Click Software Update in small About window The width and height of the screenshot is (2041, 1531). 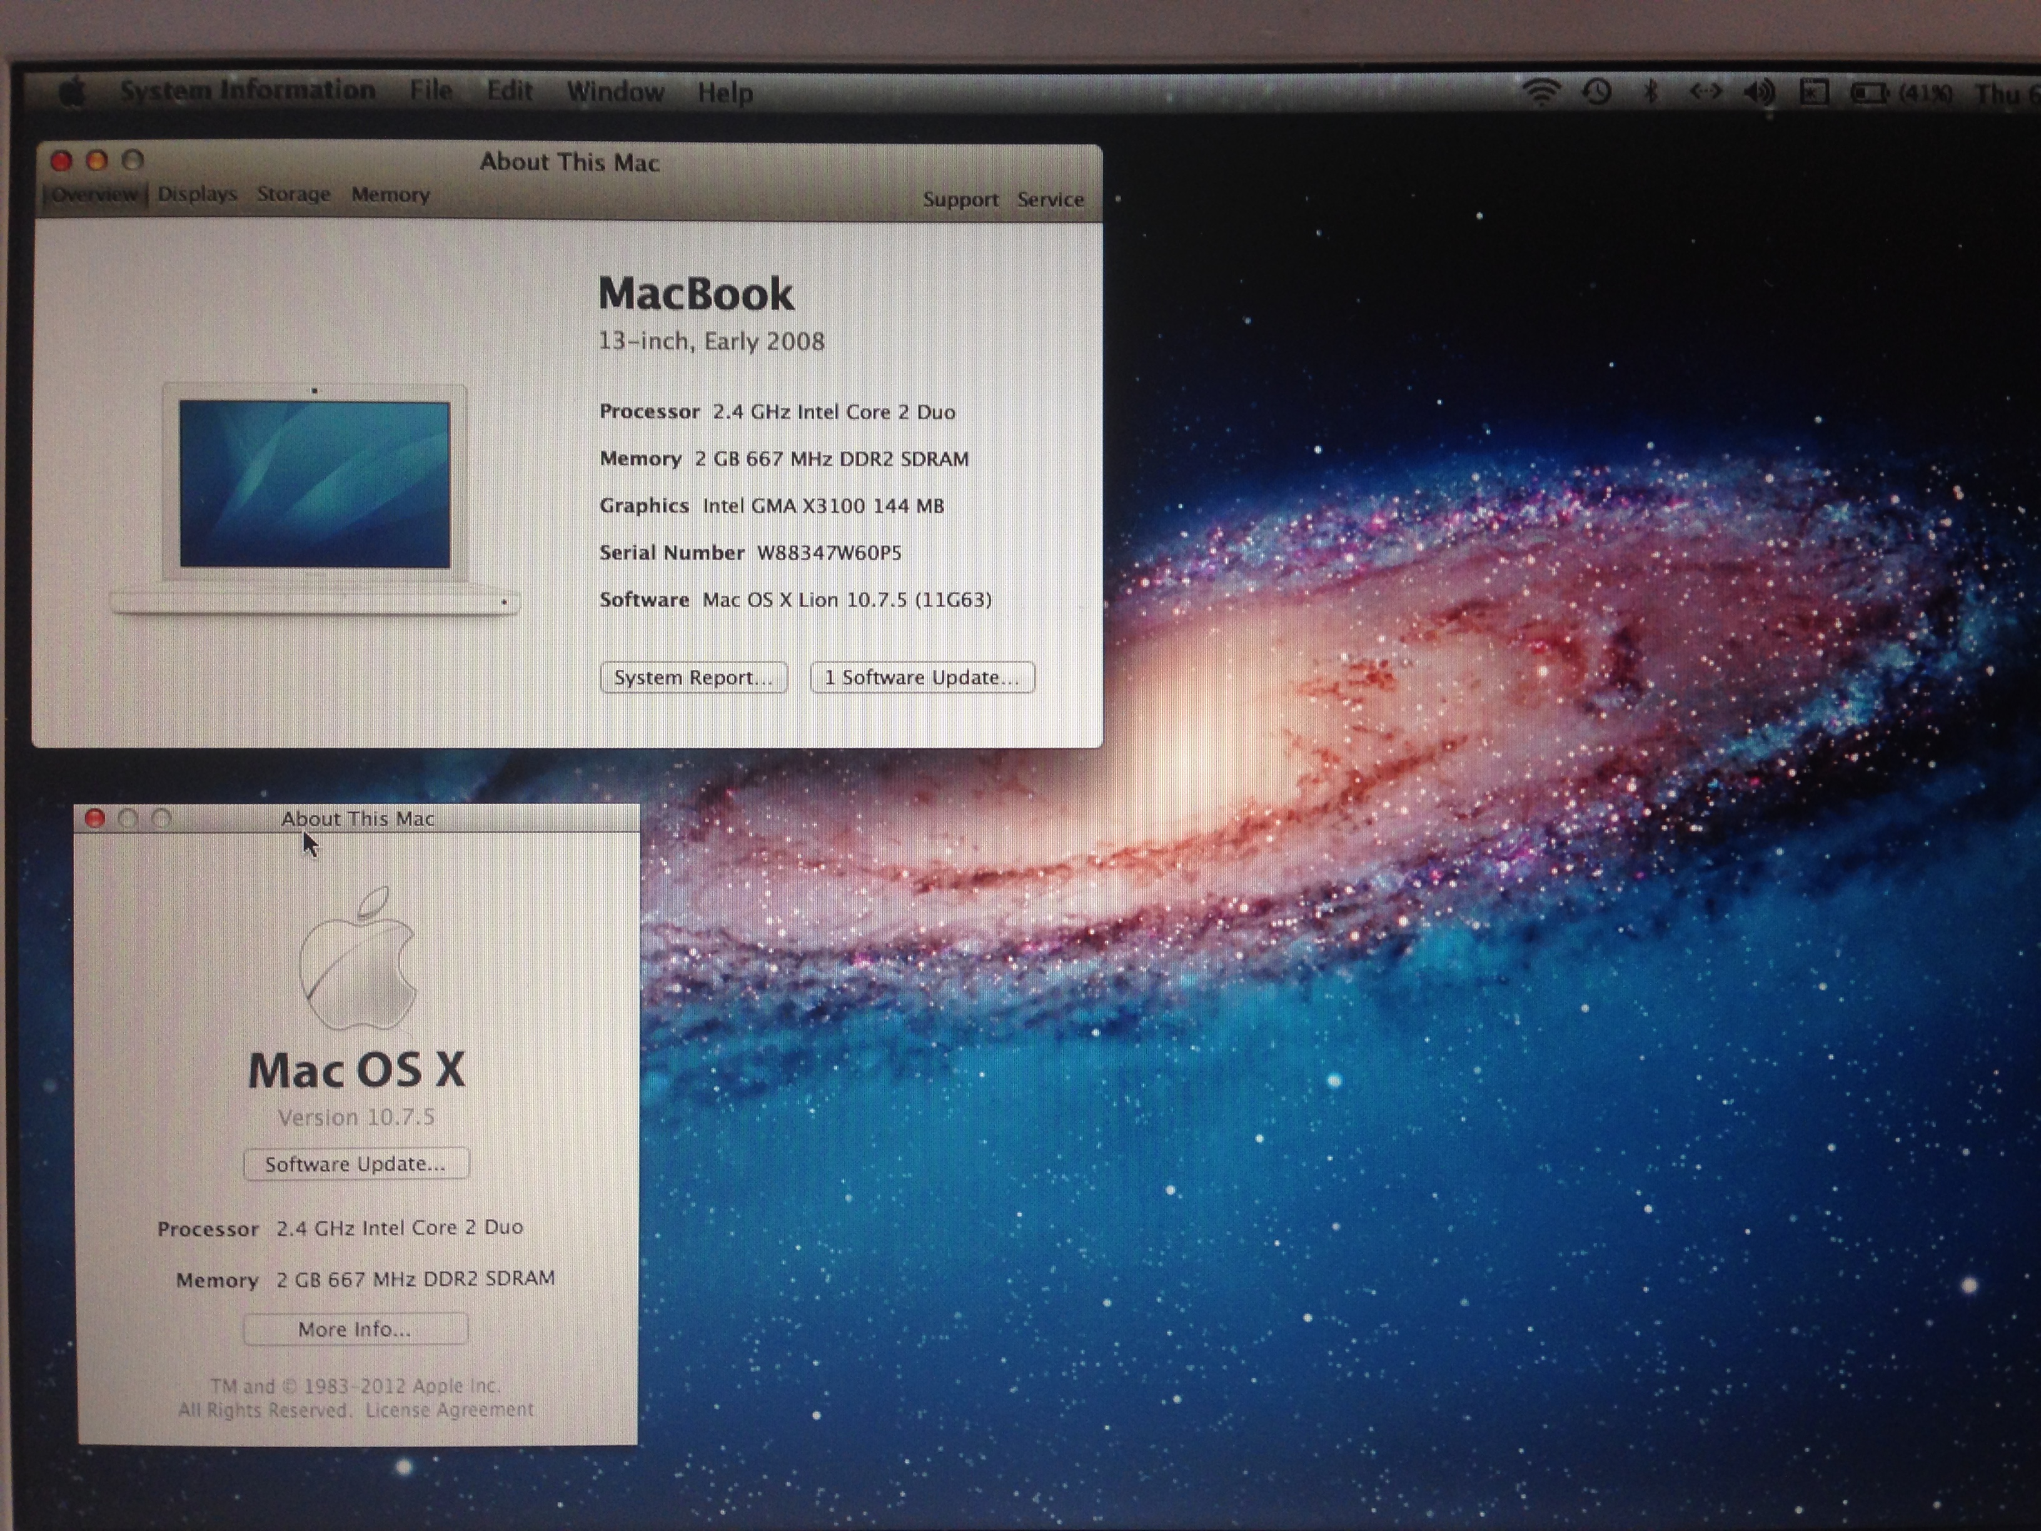(x=355, y=1164)
